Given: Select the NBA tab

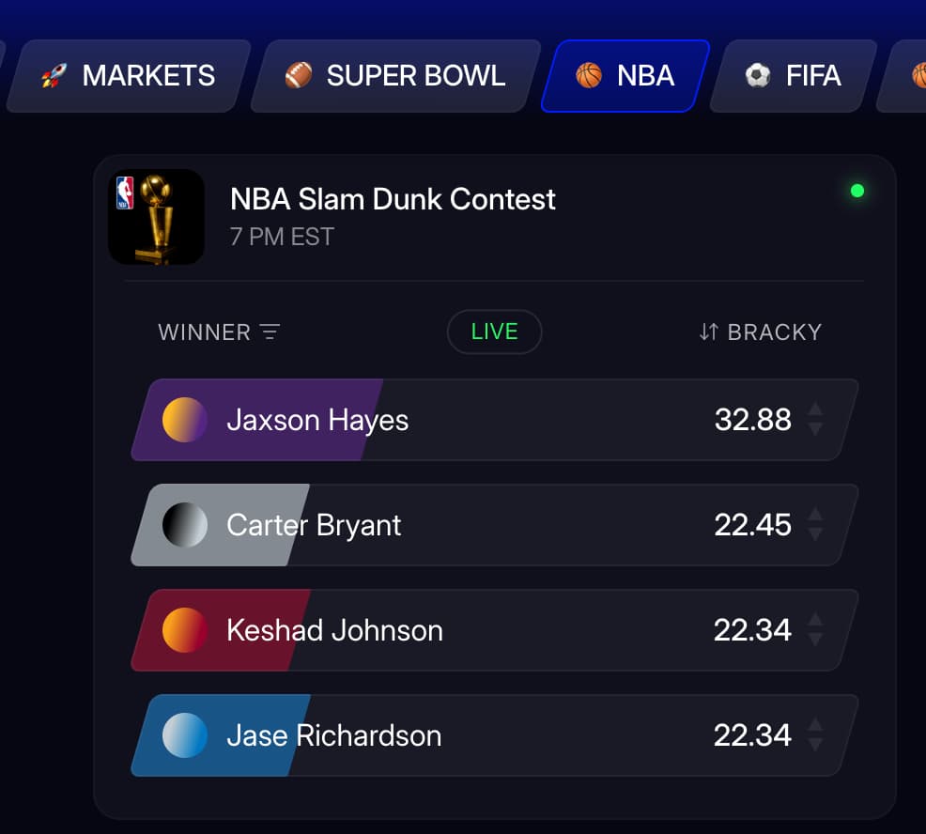Looking at the screenshot, I should click(625, 76).
